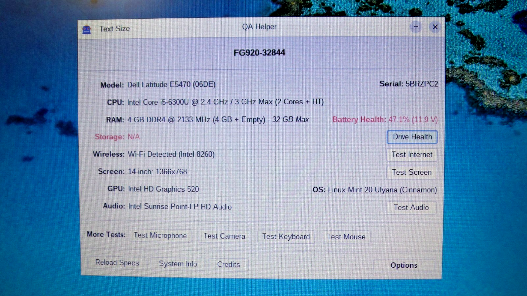This screenshot has height=296, width=527.
Task: Open the Drive Health button
Action: coord(412,137)
